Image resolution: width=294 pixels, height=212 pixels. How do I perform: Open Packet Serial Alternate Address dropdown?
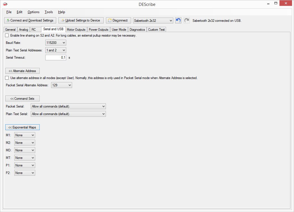[x=61, y=85]
